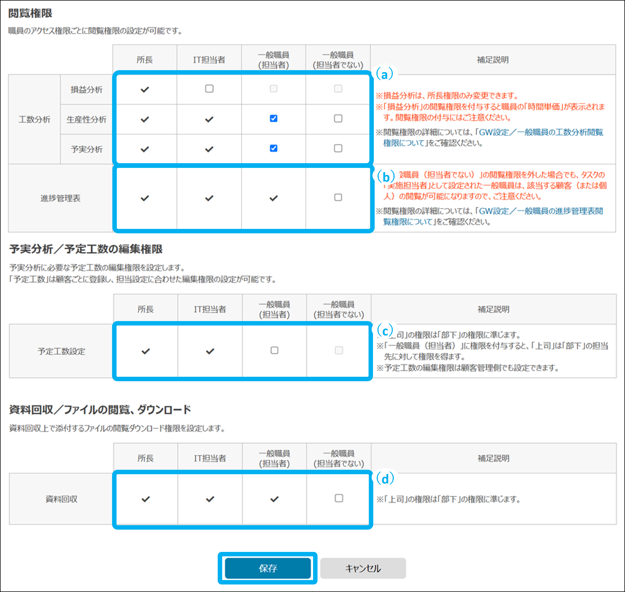625x592 pixels.
Task: Click 所長 checkmark in 進捗管理表 row
Action: (145, 198)
